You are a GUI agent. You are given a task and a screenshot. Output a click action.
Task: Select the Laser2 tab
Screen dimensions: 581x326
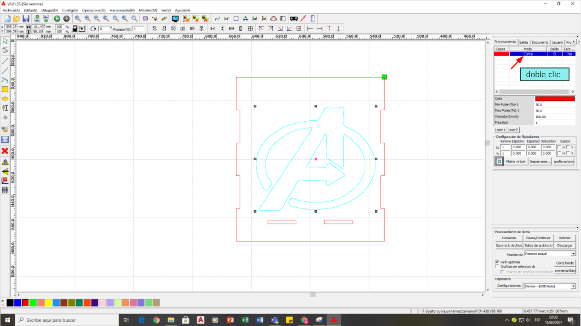click(512, 130)
